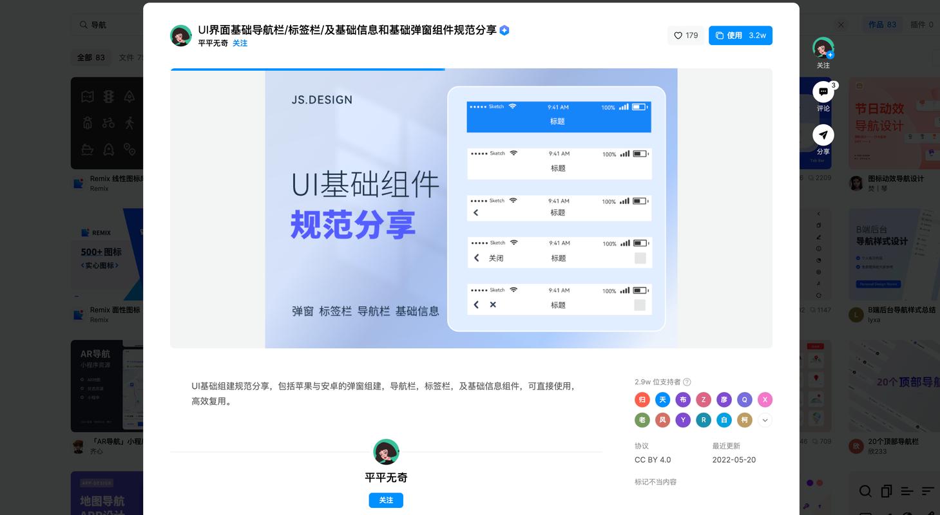Screen dimensions: 940x515
Task: Clear the background search with the X icon
Action: point(841,24)
